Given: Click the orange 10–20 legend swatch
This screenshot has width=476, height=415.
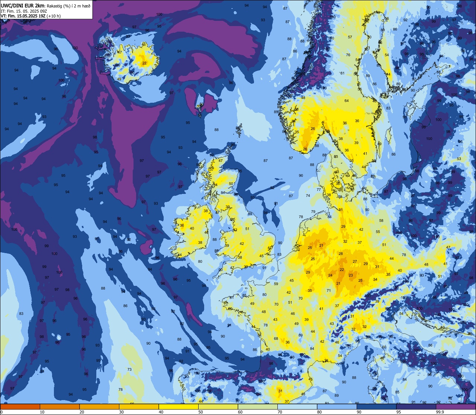Looking at the screenshot, I should click(x=59, y=406).
